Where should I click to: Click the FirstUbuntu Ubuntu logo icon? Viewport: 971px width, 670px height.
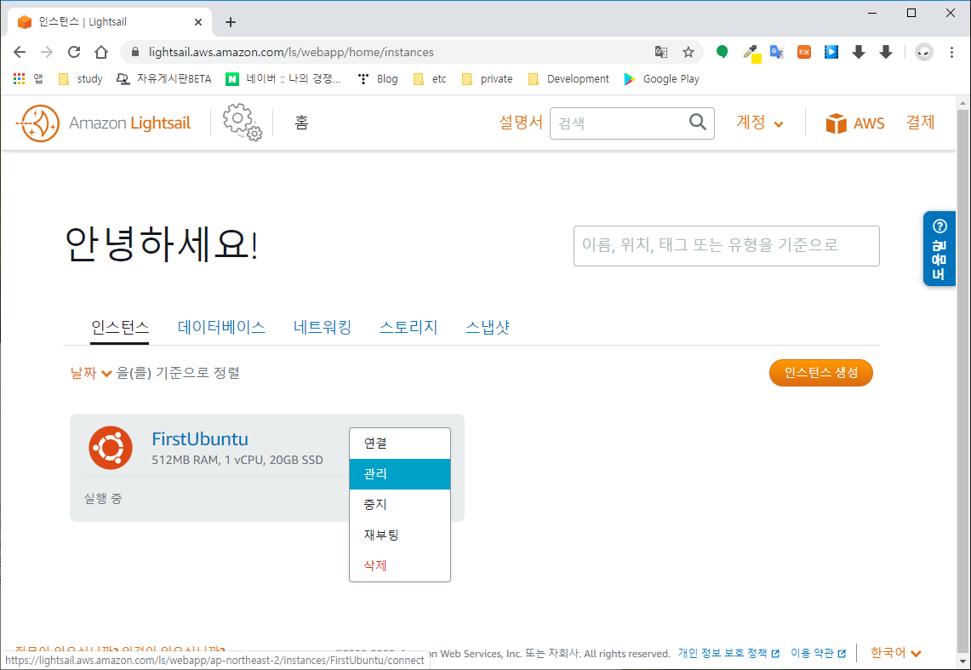(111, 448)
